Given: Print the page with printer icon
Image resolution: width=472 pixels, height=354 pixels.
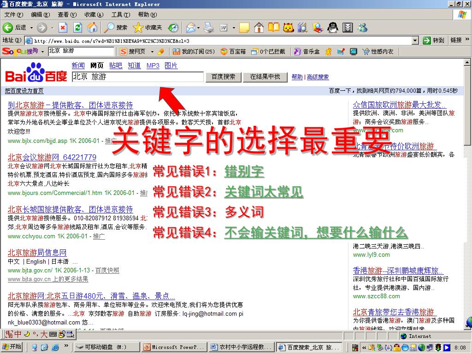Looking at the screenshot, I should click(x=209, y=28).
